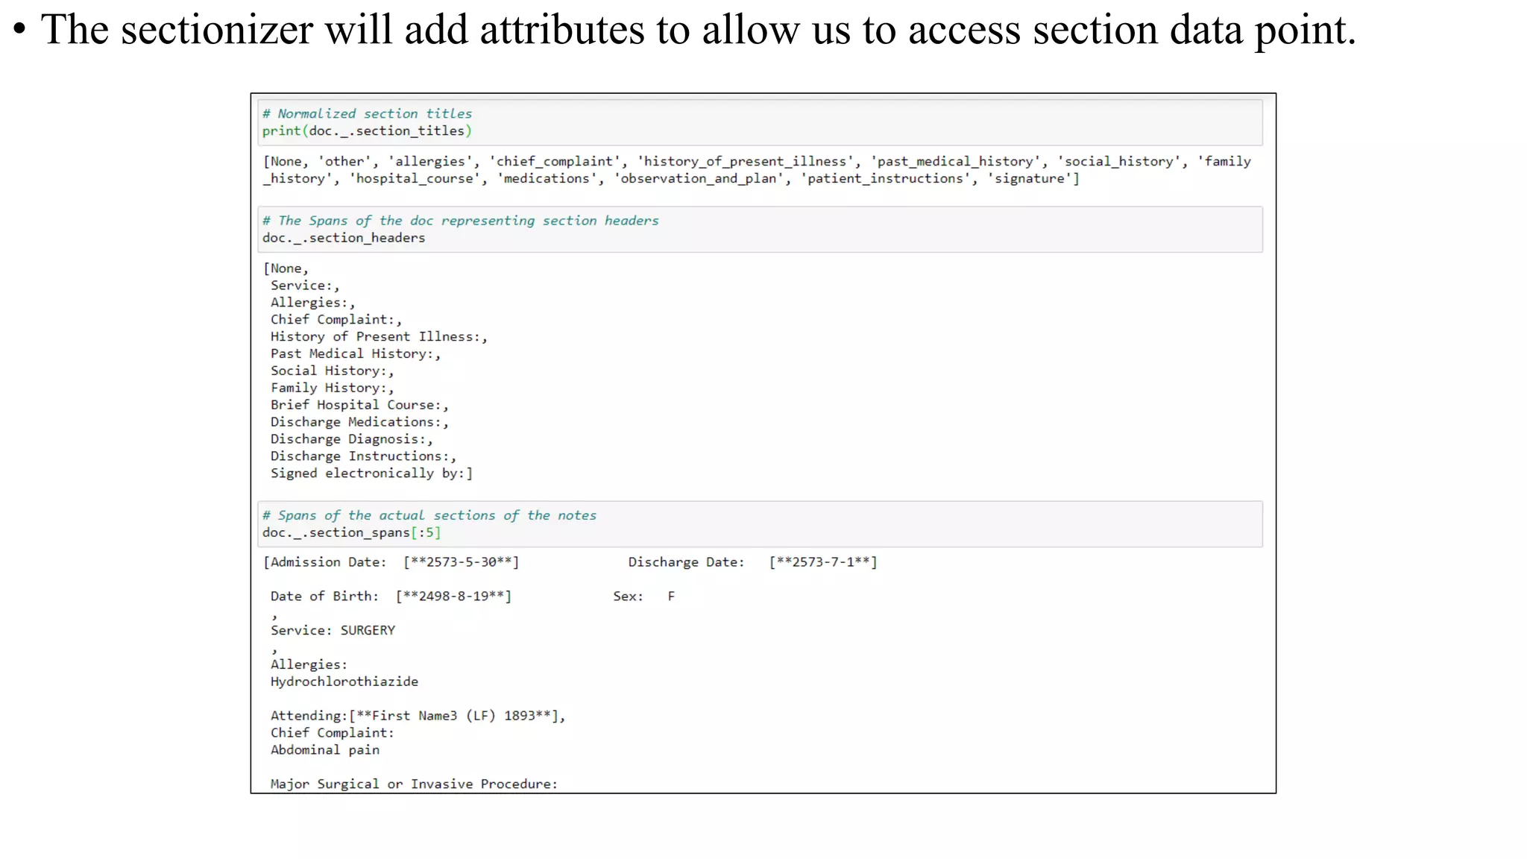The image size is (1527, 859).
Task: Click the 'Discharge Diagnosis:,' output line
Action: (x=351, y=439)
